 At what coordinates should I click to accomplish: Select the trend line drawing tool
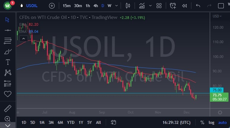8,30
